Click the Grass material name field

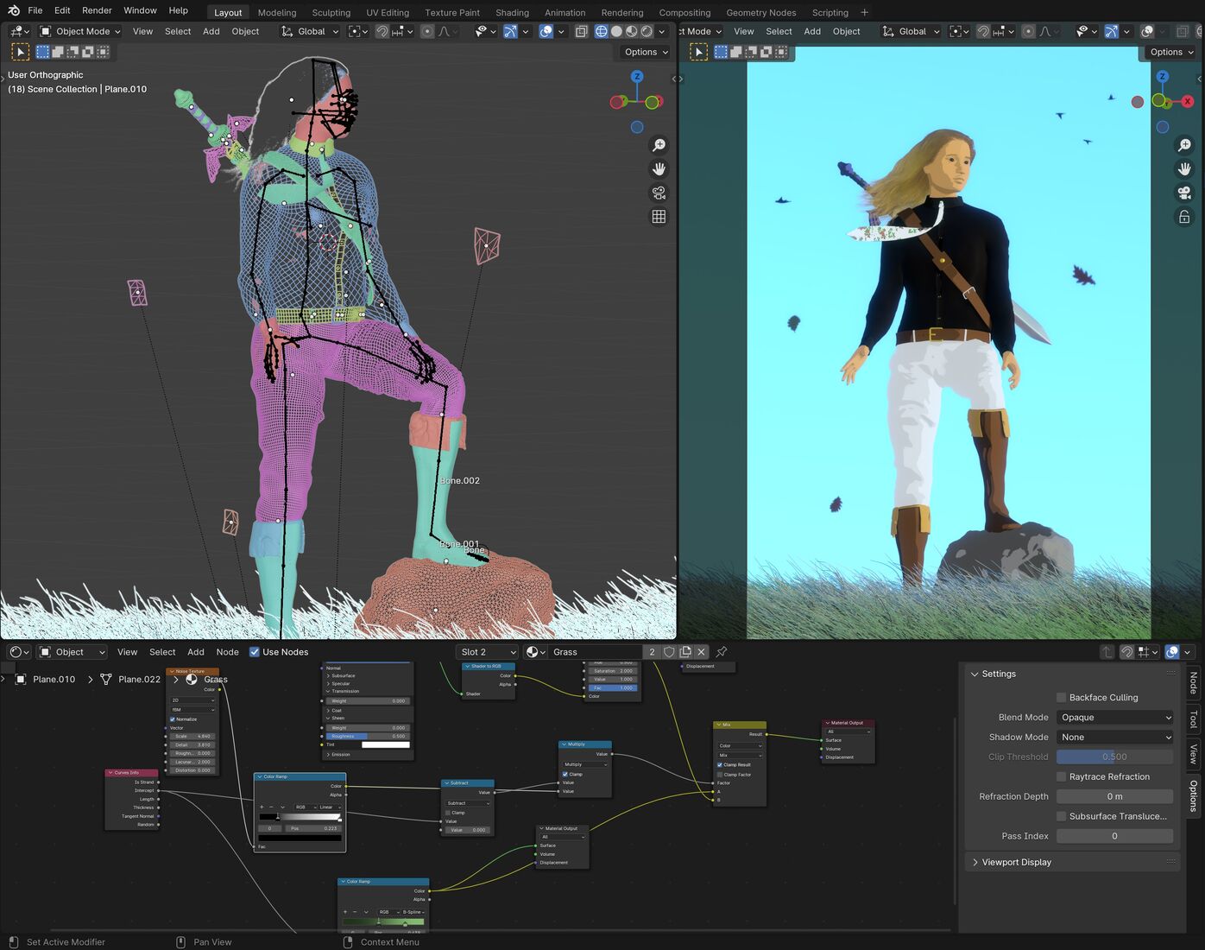click(x=596, y=652)
